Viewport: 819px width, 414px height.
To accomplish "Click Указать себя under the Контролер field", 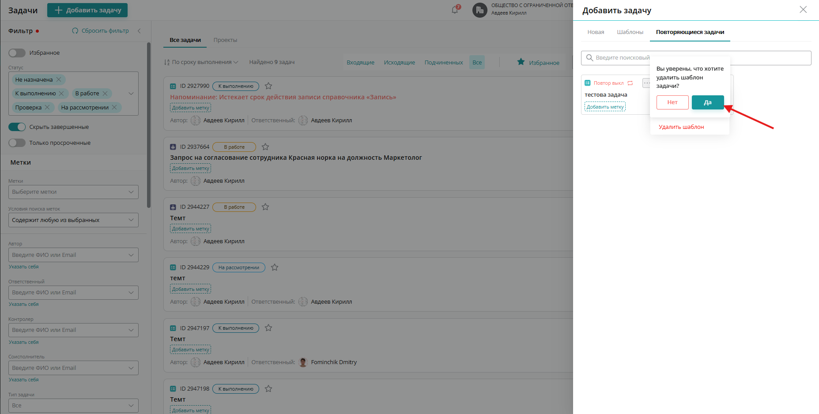I will point(24,342).
